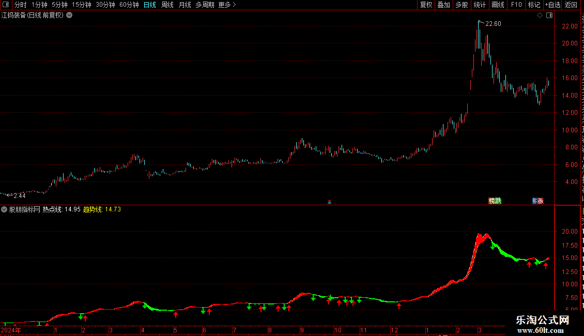The height and width of the screenshot is (336, 584).
Task: Open the 统计 statistics tool
Action: pos(480,5)
